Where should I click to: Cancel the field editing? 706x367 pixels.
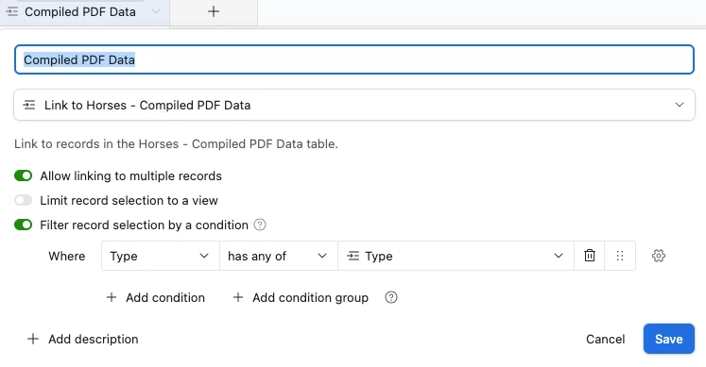coord(605,339)
